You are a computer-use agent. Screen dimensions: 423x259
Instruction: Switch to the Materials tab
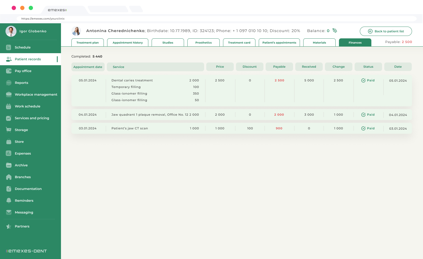(x=319, y=42)
